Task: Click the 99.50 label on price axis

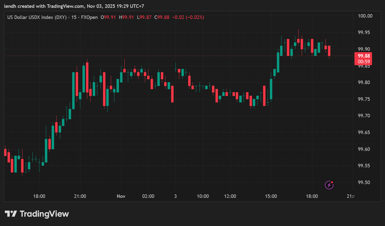Action: (364, 182)
